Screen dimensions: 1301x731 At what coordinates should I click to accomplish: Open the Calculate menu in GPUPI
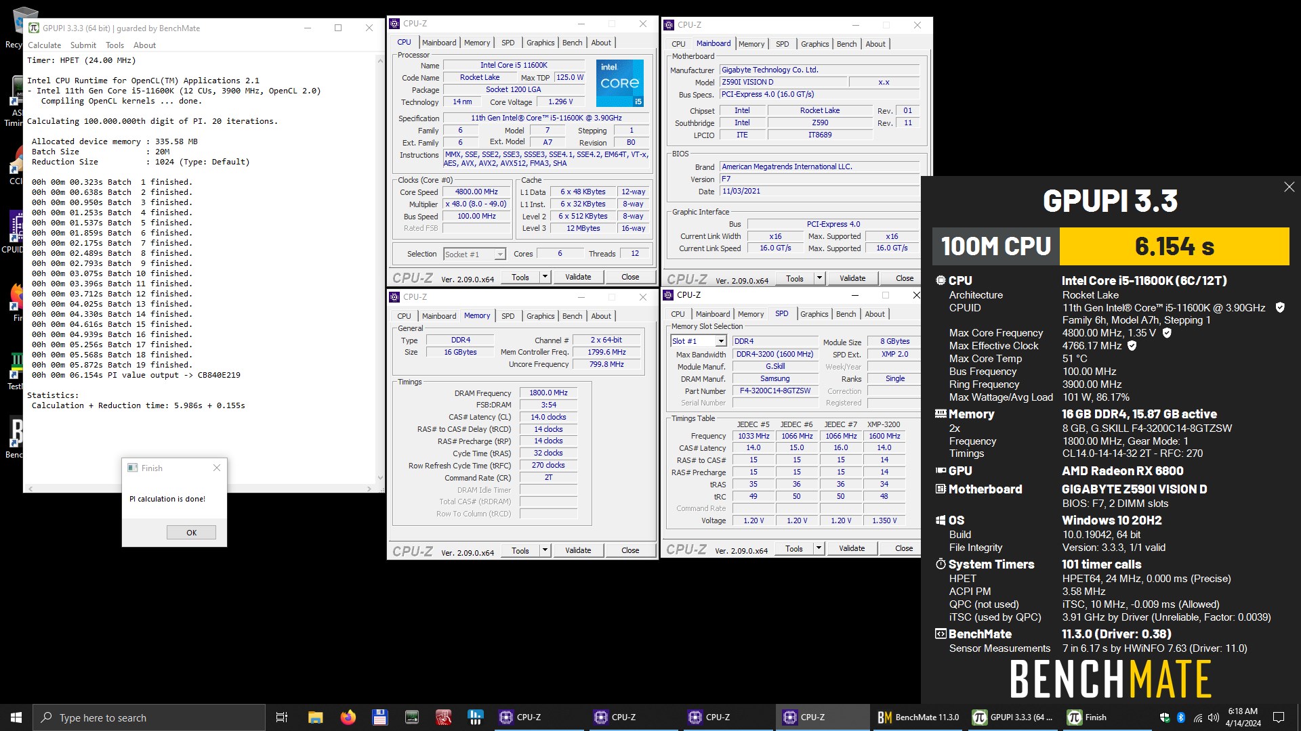tap(44, 45)
